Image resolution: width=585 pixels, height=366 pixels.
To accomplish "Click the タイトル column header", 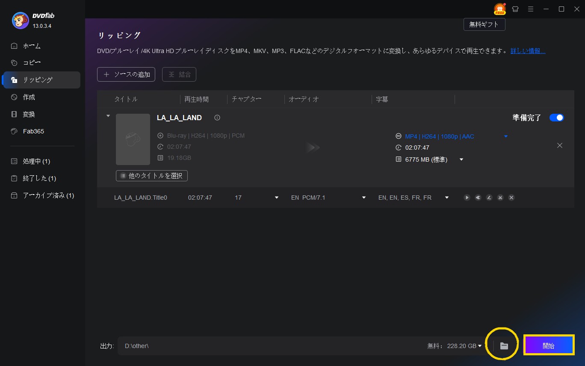I will (x=126, y=99).
